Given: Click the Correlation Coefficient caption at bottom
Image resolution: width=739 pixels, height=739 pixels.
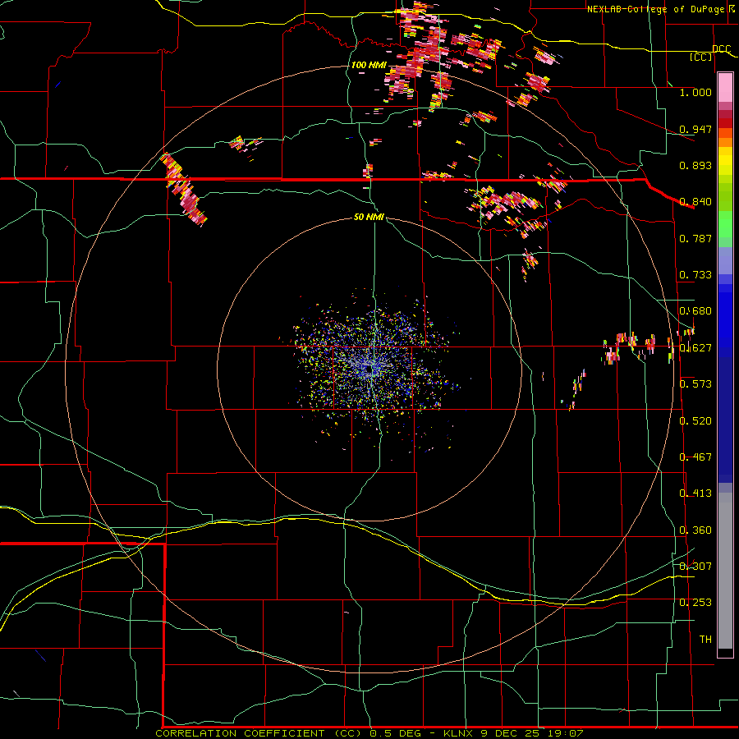Looking at the screenshot, I should click(x=369, y=733).
